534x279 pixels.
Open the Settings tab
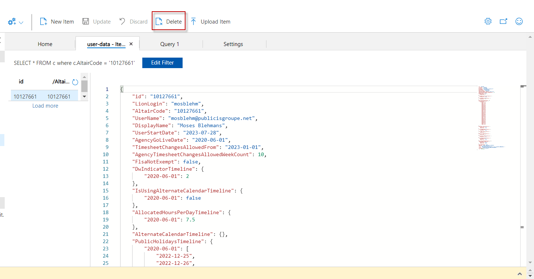tap(233, 44)
